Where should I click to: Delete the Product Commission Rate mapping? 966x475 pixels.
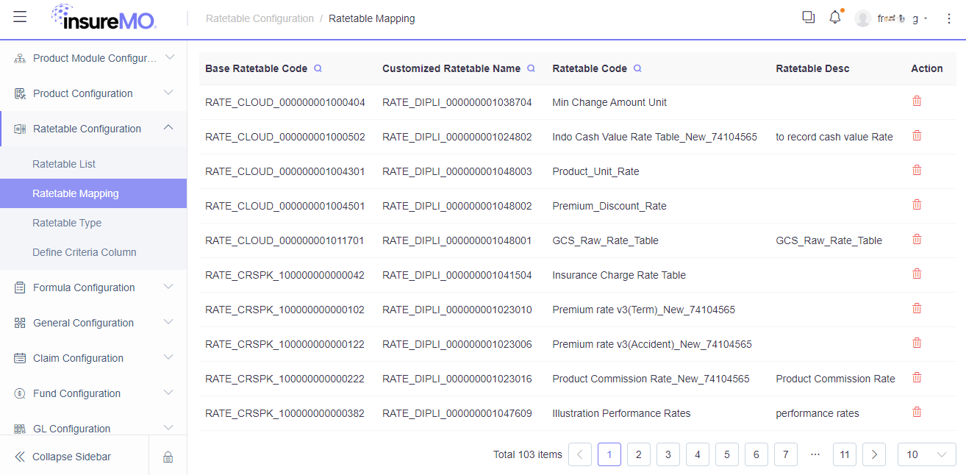pos(917,378)
